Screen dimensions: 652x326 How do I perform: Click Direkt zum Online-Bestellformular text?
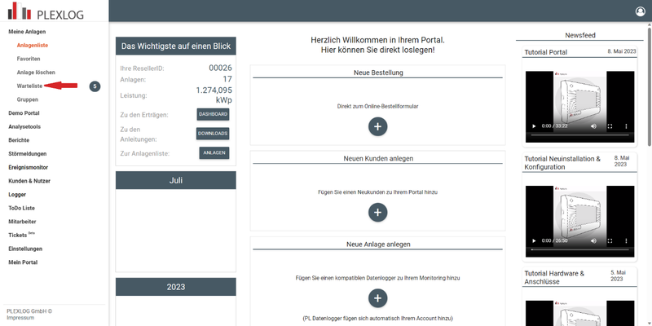tap(377, 107)
